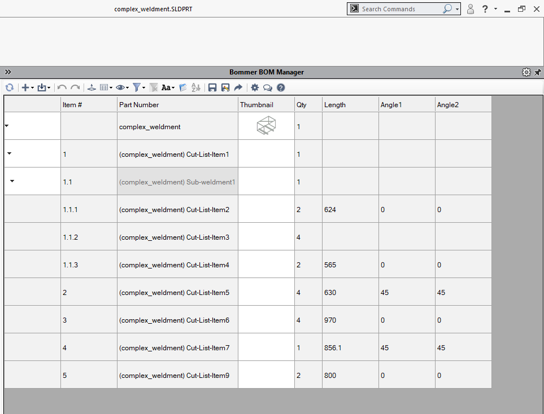Click the Search Commands input field
This screenshot has height=414, width=544.
point(400,9)
